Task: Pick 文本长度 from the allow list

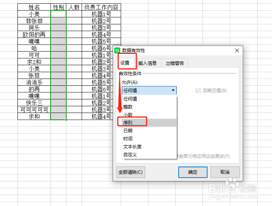Action: [150, 147]
